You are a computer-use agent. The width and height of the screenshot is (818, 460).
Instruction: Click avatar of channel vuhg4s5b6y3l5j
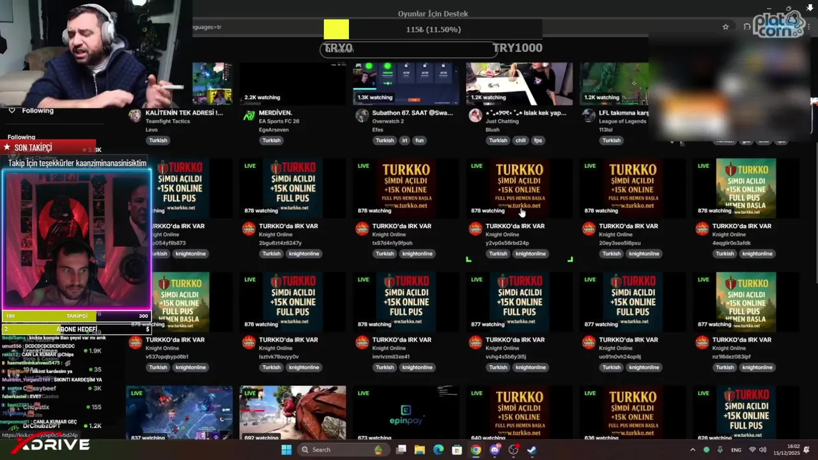[x=475, y=342]
